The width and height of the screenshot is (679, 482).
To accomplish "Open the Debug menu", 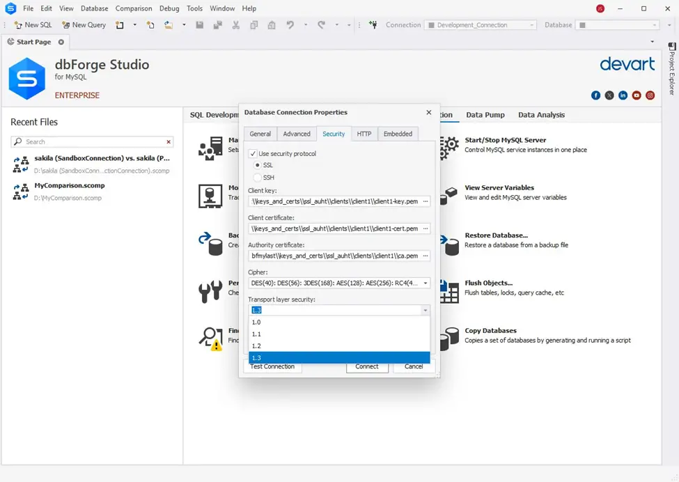I will click(x=169, y=8).
